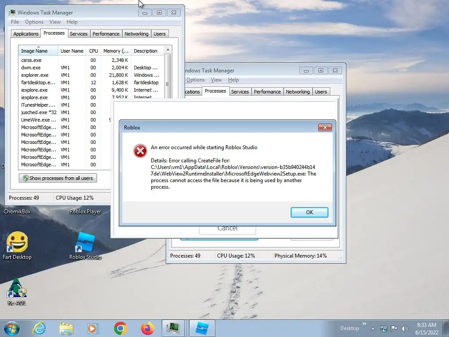The height and width of the screenshot is (337, 449).
Task: Switch to Performance tab in rear Task Manager
Action: [267, 92]
